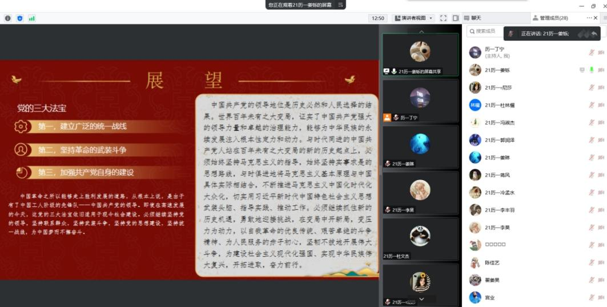Toggle camera for 21历一杜林楣
The image size is (607, 307).
[x=601, y=105]
